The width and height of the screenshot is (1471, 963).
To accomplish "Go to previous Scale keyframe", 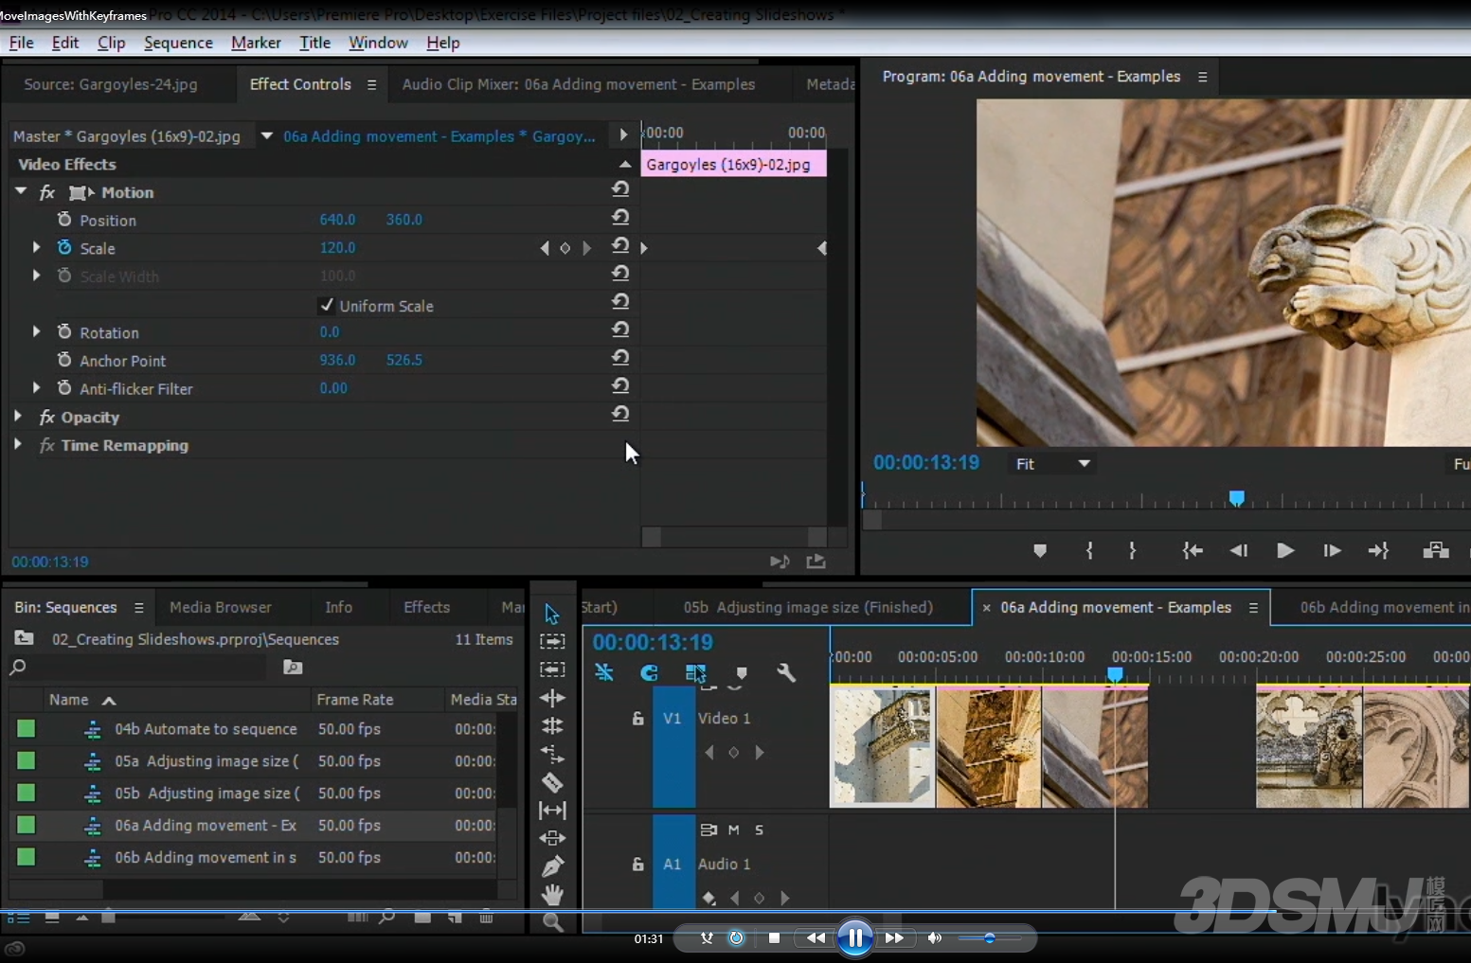I will pyautogui.click(x=545, y=248).
